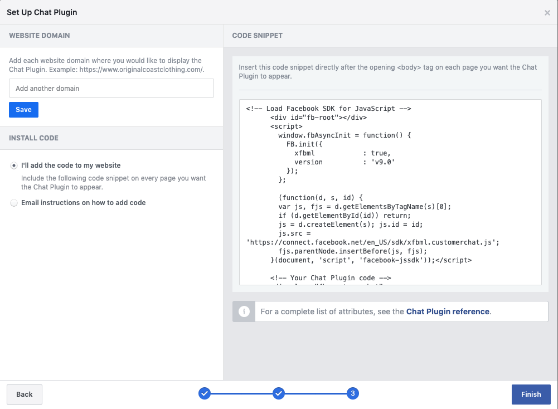558x409 pixels.
Task: Open the Chat Plugin reference link
Action: [448, 311]
